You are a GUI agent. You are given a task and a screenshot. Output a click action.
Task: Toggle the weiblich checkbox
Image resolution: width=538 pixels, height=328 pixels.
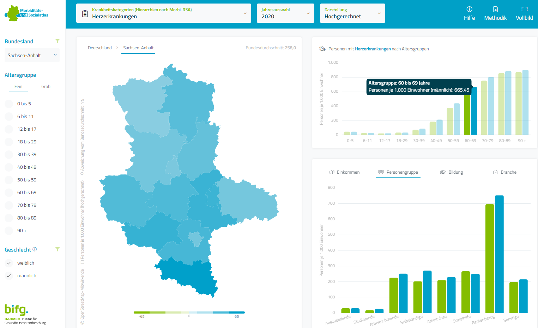9,263
